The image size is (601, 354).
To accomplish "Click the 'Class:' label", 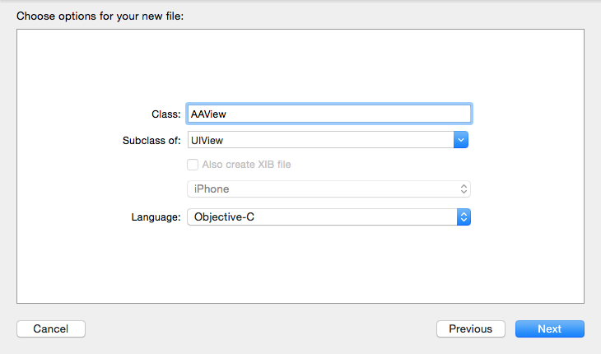I will point(166,114).
